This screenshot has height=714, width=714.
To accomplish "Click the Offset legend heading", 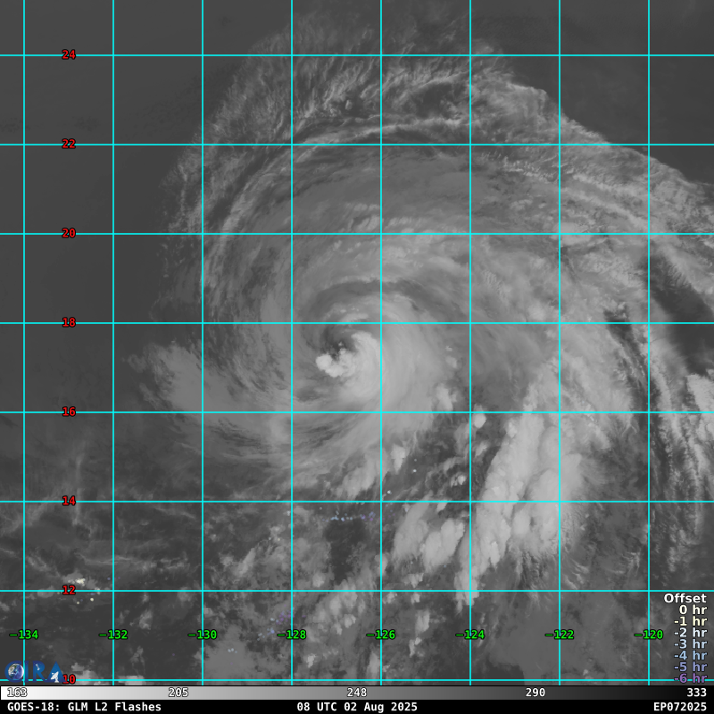I will pos(685,599).
